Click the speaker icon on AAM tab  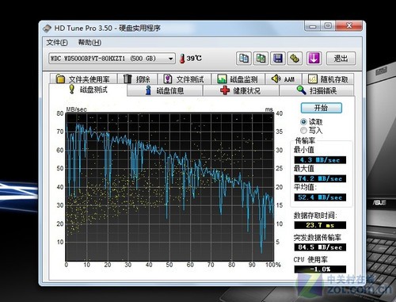(x=276, y=78)
